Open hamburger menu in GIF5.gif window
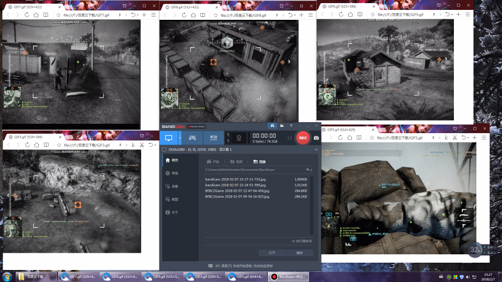This screenshot has width=502, height=282. [x=484, y=138]
